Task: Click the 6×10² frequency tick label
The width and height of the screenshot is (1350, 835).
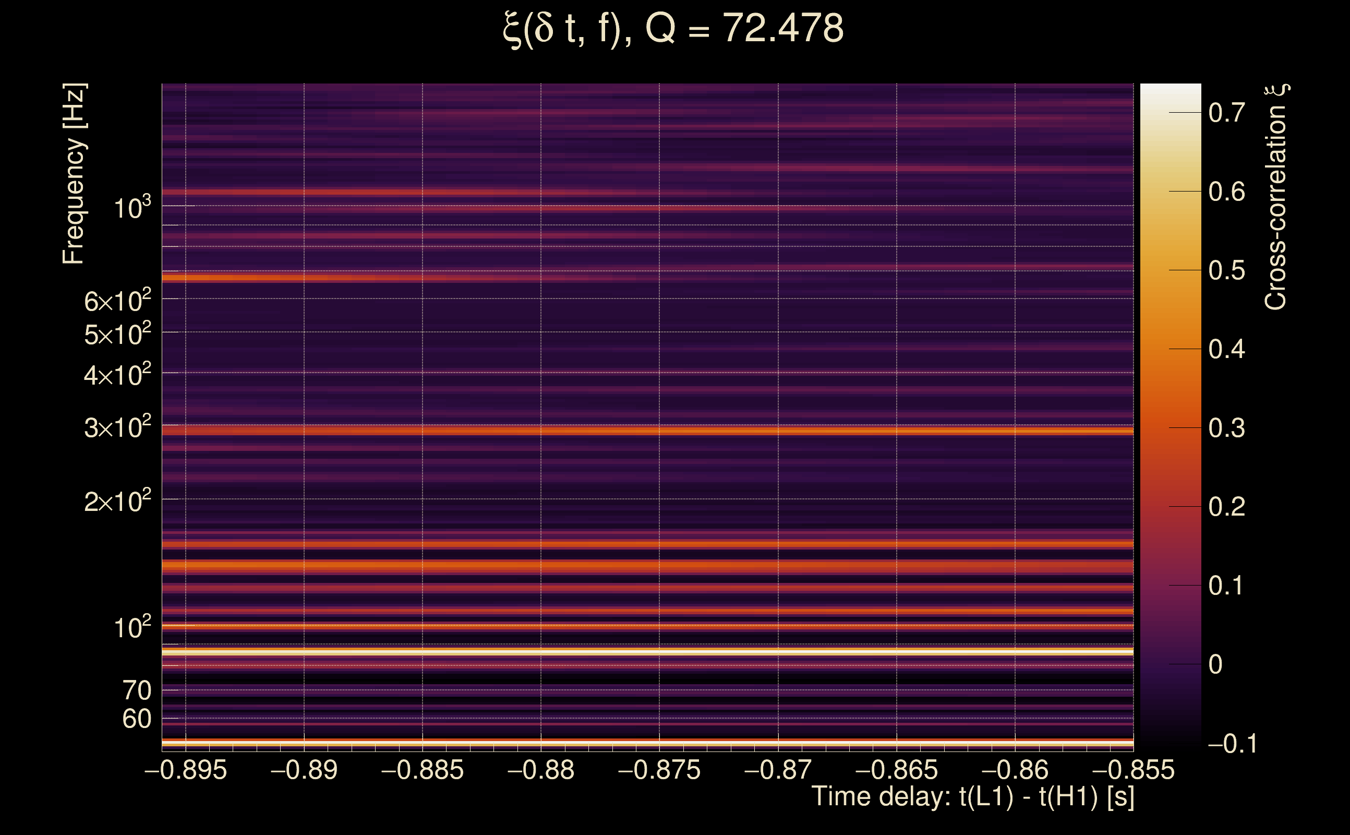Action: pyautogui.click(x=117, y=302)
